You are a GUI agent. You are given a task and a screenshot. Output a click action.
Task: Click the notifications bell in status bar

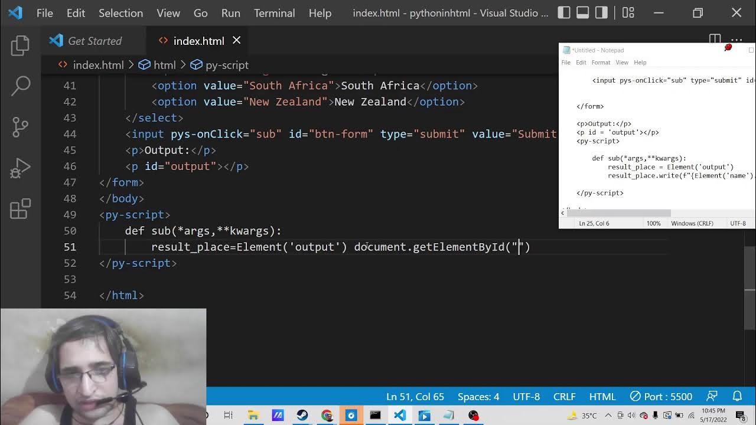coord(737,397)
